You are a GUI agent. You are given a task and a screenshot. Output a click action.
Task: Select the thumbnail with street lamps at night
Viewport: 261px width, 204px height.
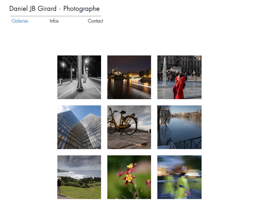coord(79,77)
